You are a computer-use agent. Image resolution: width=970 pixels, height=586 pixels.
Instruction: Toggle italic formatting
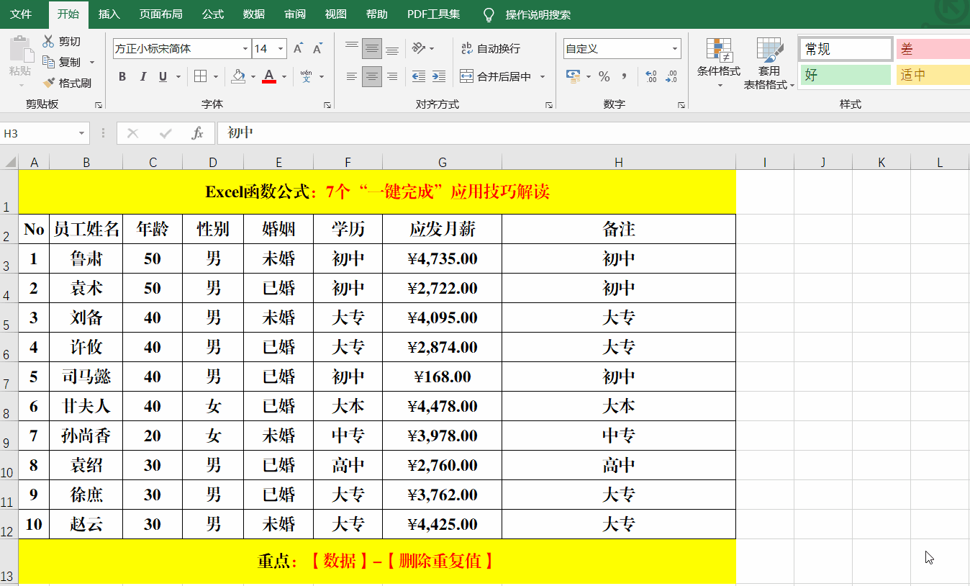click(142, 76)
